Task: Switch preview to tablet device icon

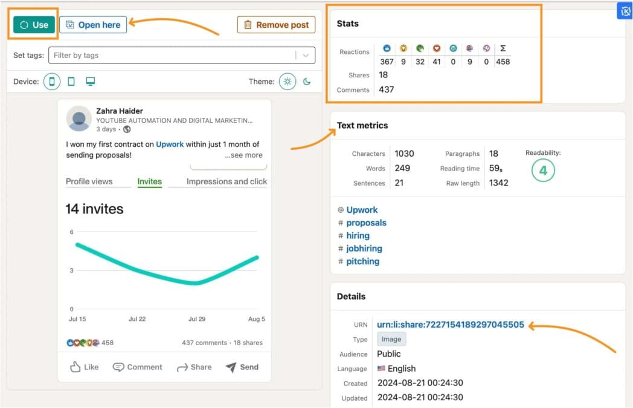Action: (71, 81)
